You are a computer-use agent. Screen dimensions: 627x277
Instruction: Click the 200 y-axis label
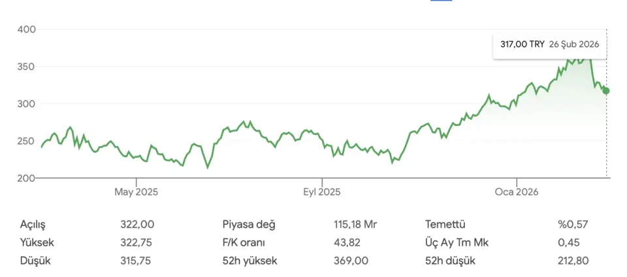coord(27,178)
